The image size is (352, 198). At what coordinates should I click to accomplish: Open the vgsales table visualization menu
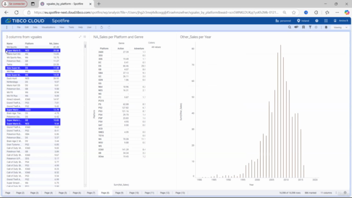click(x=84, y=37)
